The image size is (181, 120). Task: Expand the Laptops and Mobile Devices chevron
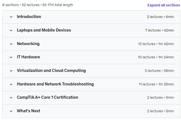(x=11, y=30)
